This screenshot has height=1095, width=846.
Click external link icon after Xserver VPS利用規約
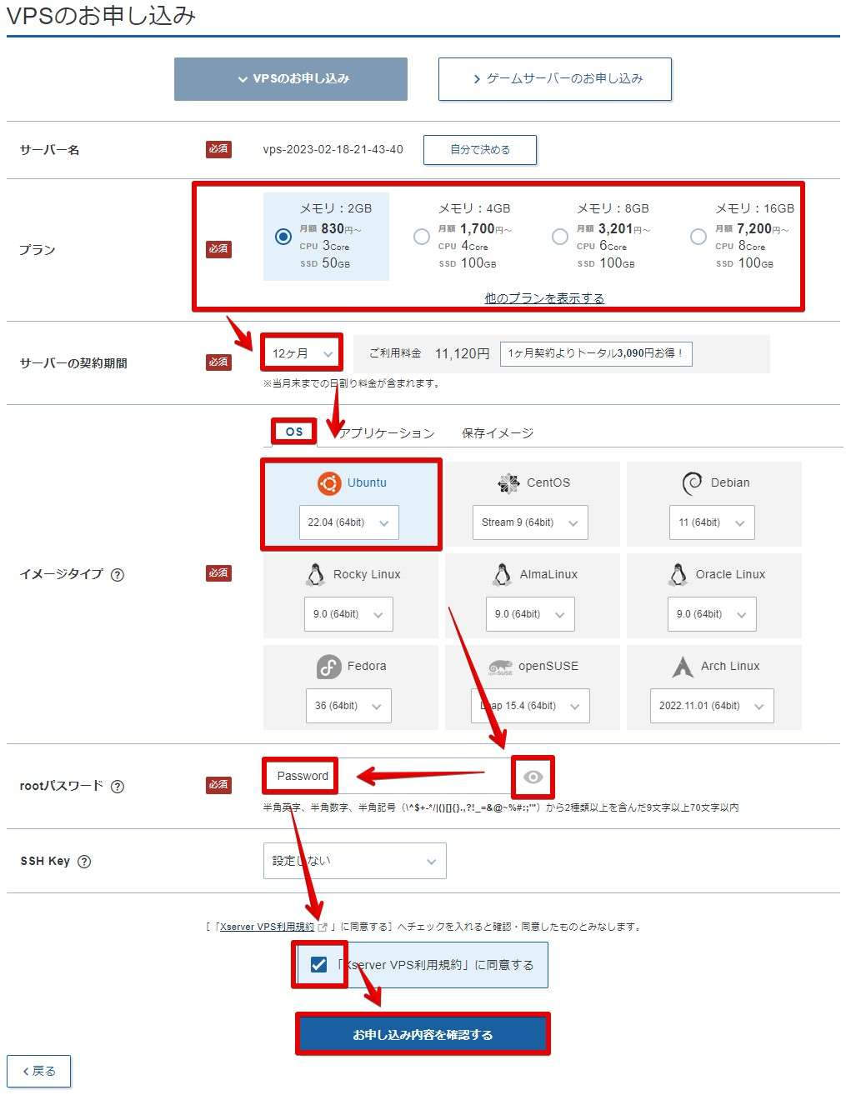tap(323, 927)
